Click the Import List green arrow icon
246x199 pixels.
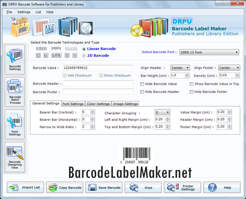coord(14,187)
